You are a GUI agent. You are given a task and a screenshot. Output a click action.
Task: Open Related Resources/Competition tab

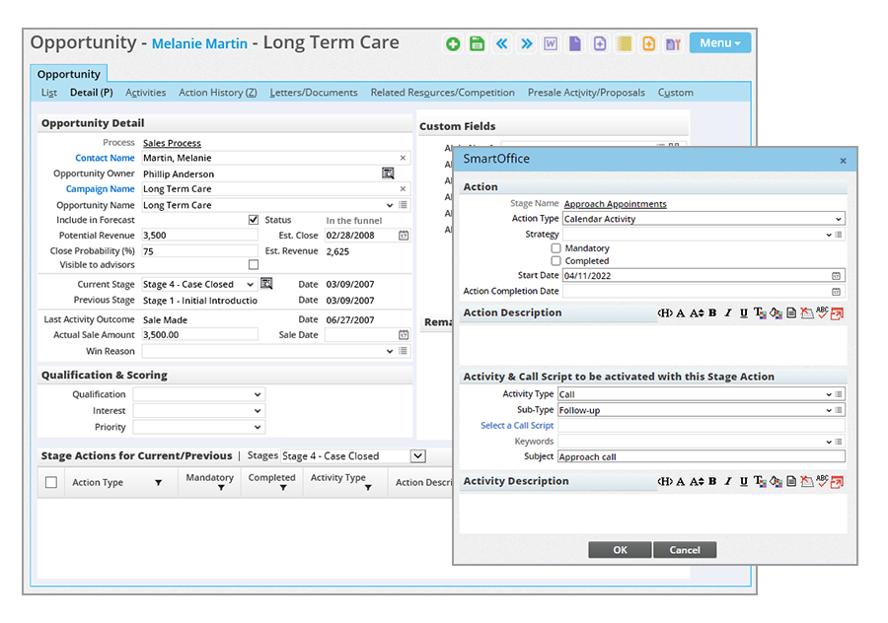442,93
